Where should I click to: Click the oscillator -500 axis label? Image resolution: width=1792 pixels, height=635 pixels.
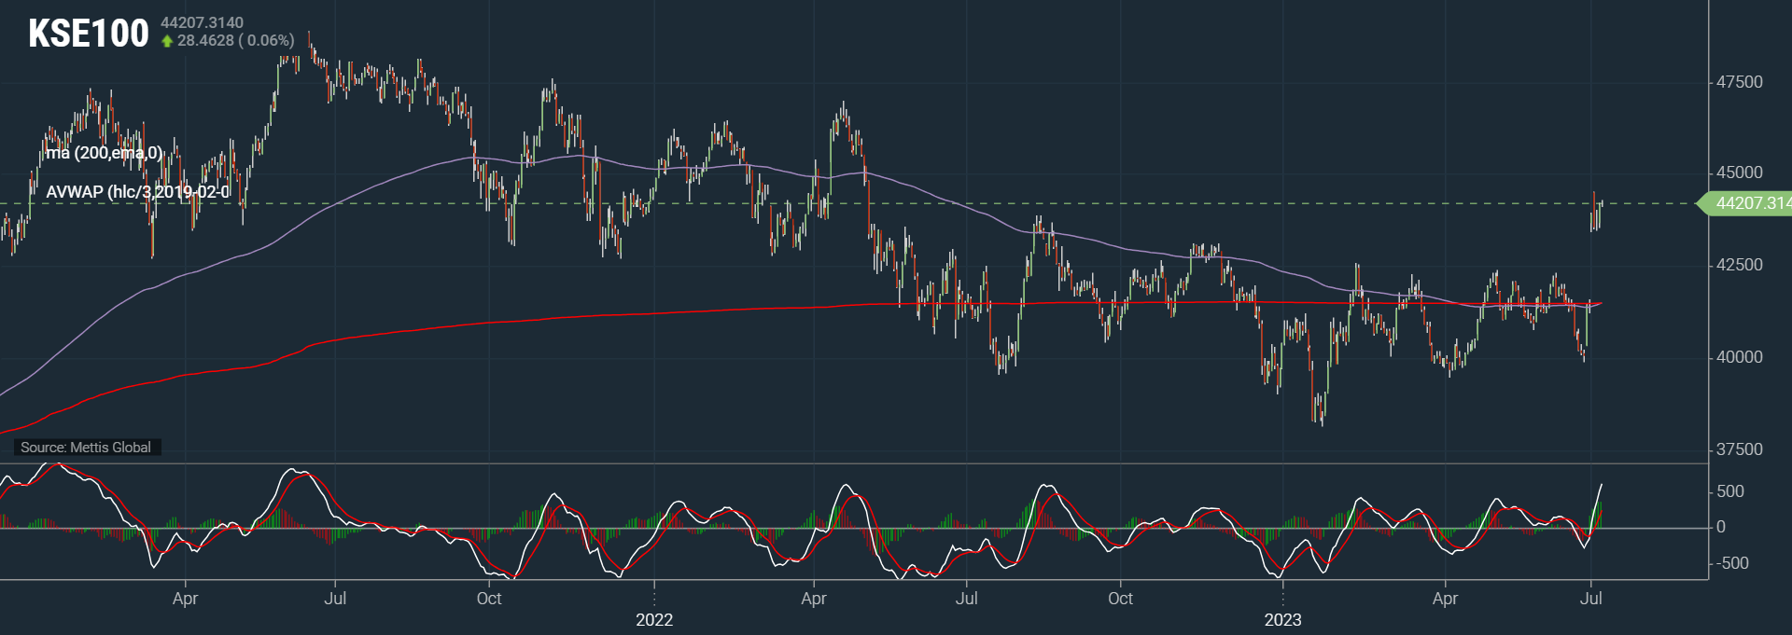(x=1730, y=563)
